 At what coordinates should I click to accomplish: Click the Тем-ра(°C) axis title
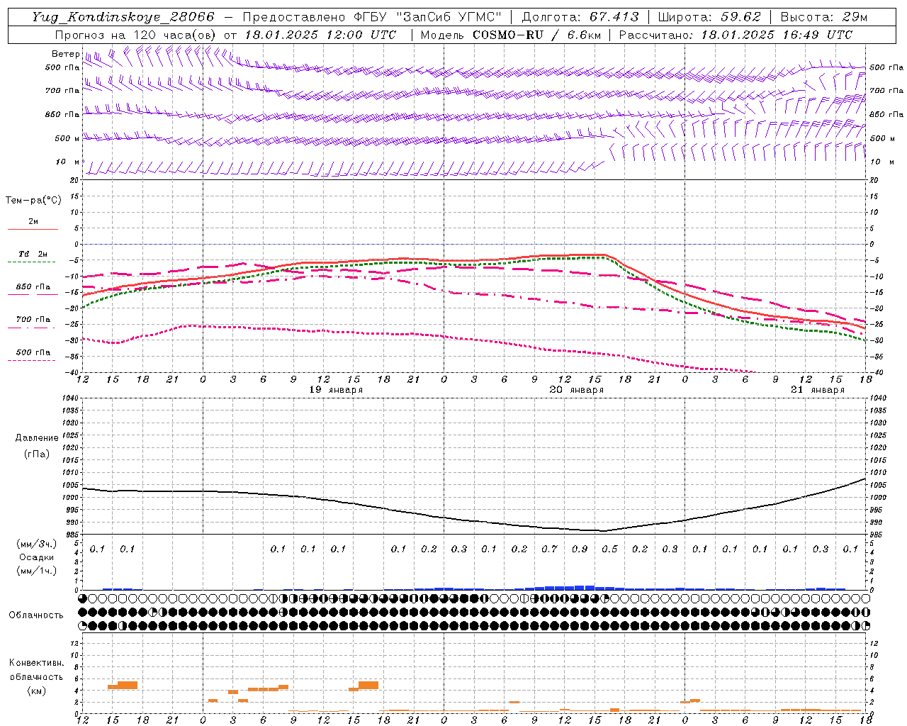(x=33, y=201)
